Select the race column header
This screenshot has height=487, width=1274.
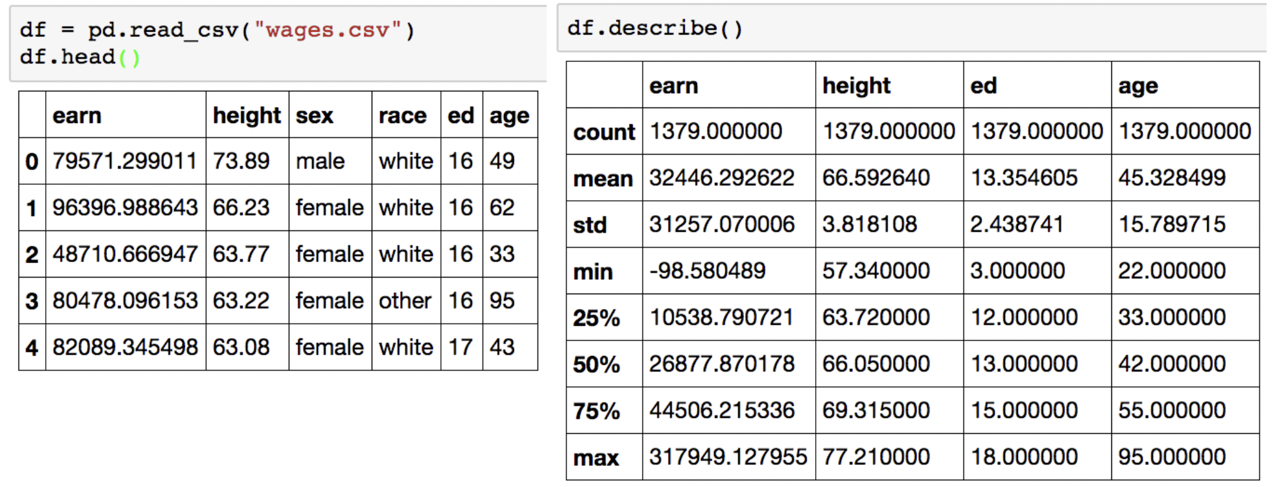click(x=403, y=116)
